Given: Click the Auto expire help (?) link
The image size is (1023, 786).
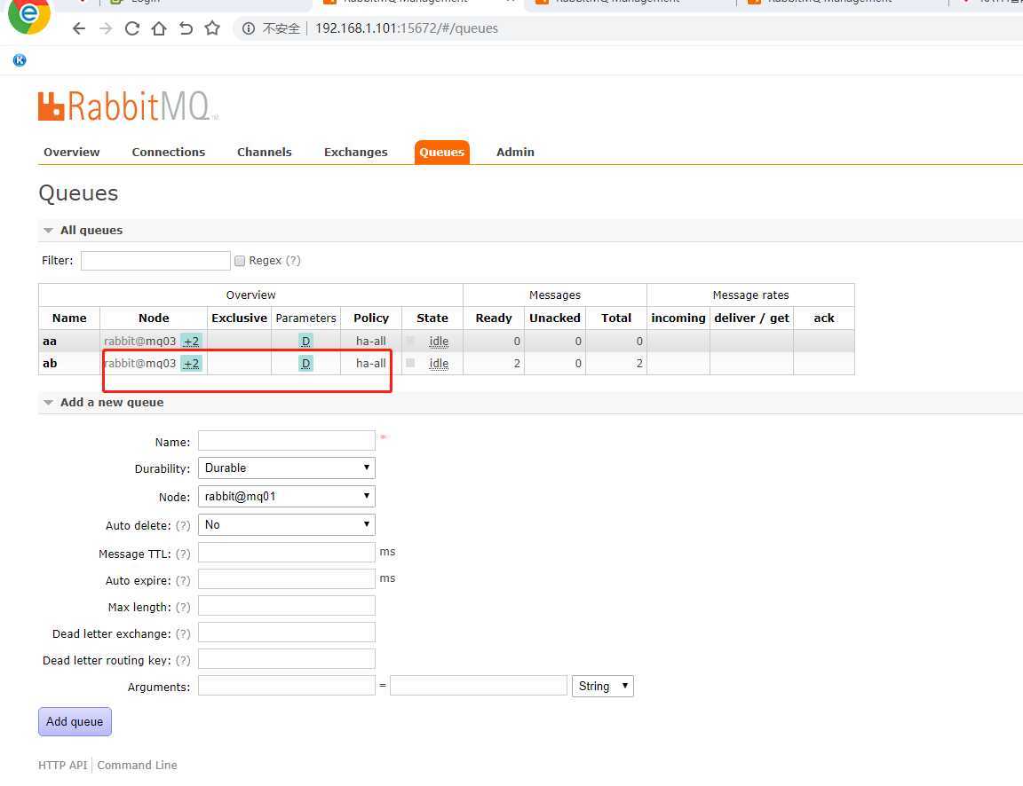Looking at the screenshot, I should [x=183, y=581].
